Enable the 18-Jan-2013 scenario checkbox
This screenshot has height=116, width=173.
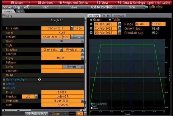91,24
